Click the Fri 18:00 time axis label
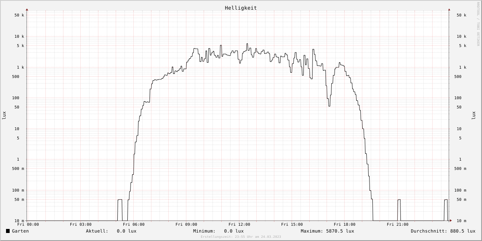The image size is (482, 241). 345,225
